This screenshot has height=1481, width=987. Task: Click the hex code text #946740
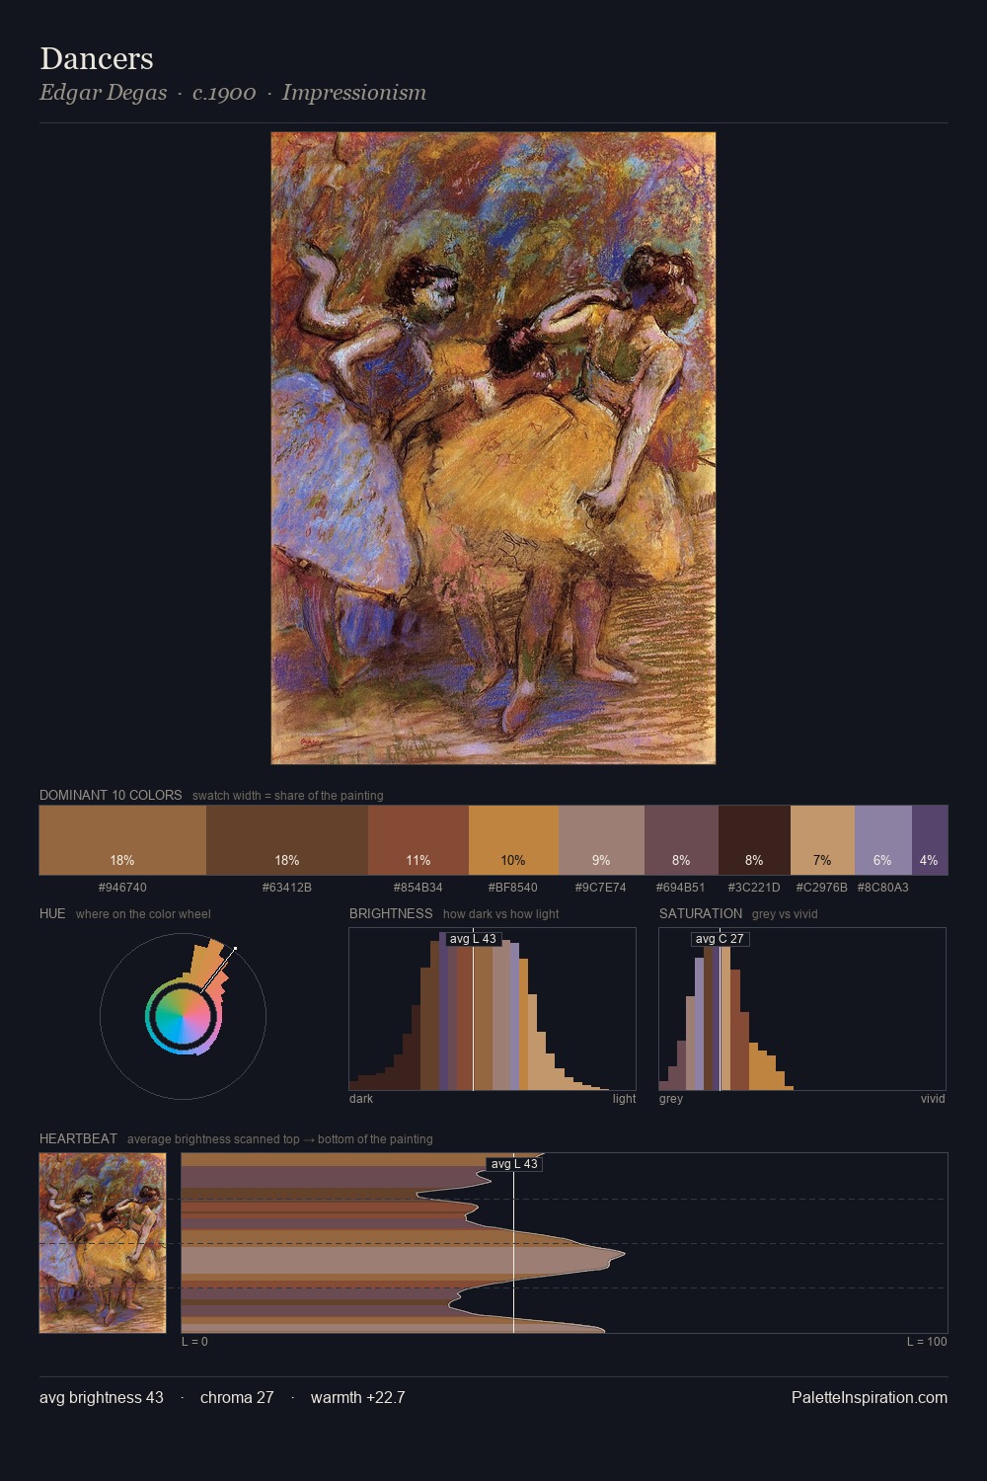point(122,888)
